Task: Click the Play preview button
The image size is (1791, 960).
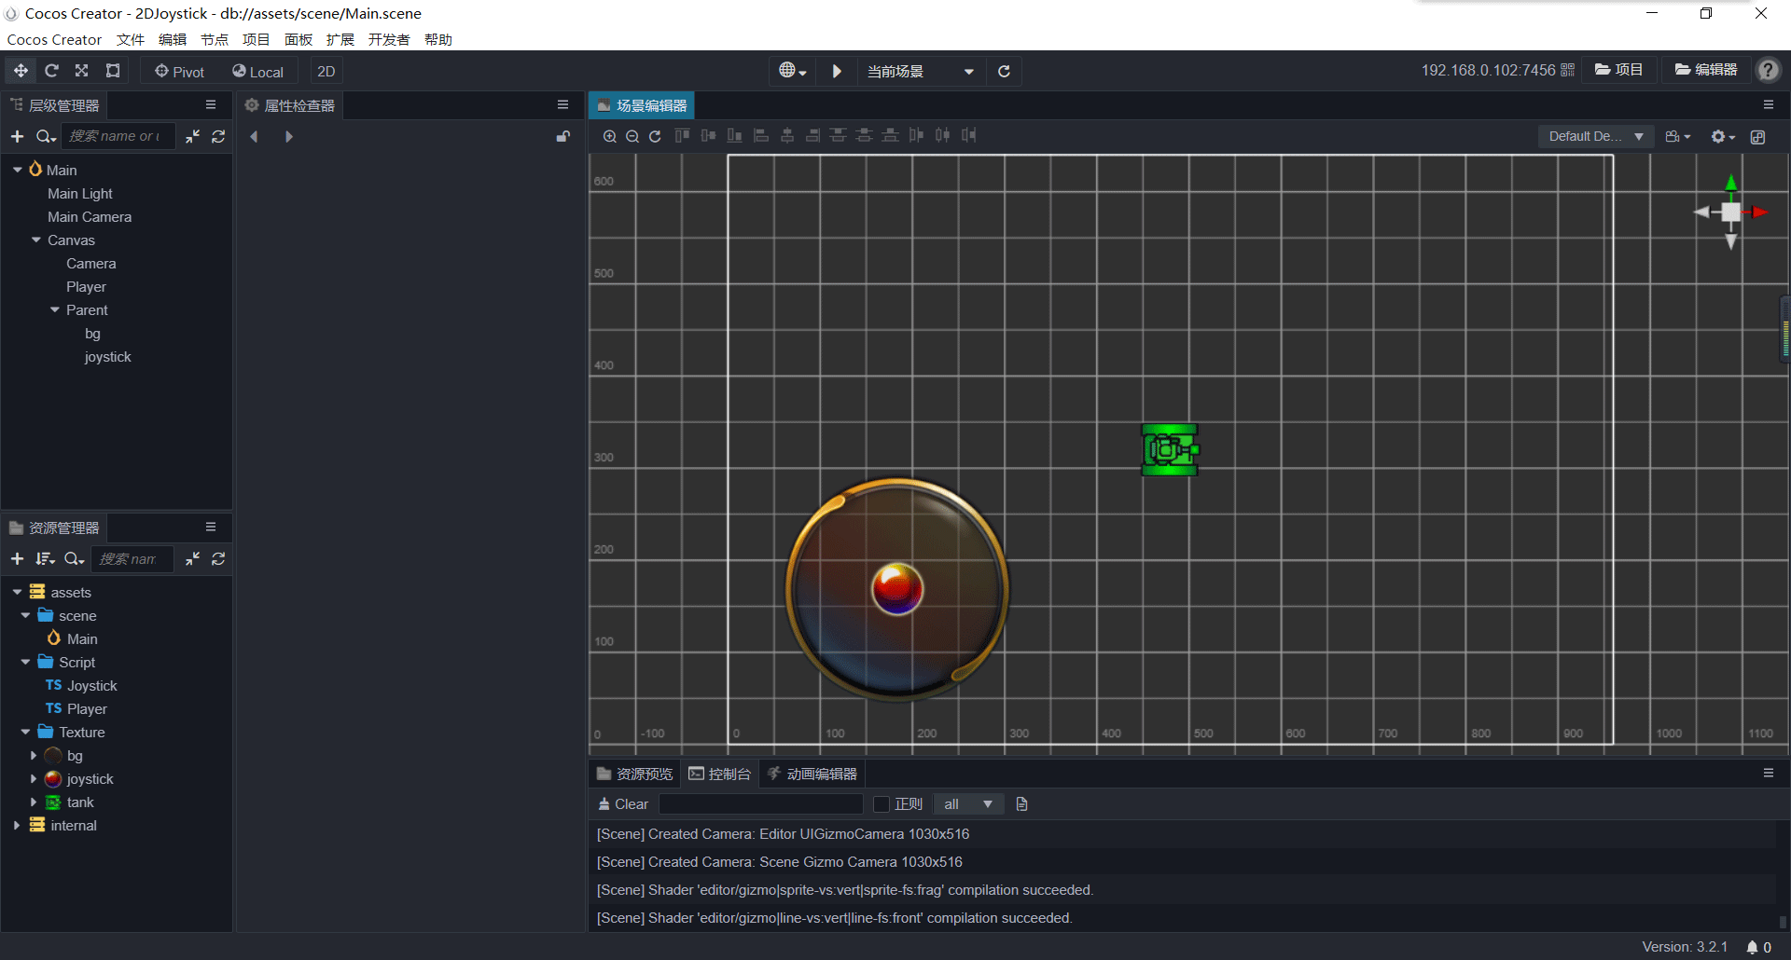Action: click(x=837, y=71)
